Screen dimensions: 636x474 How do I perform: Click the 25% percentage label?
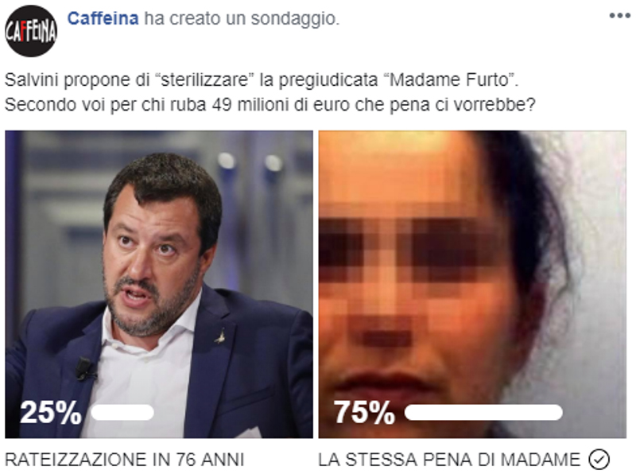(51, 412)
